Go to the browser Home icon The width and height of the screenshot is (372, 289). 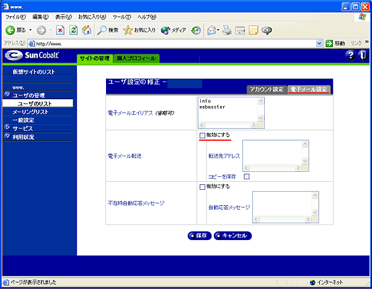click(87, 30)
